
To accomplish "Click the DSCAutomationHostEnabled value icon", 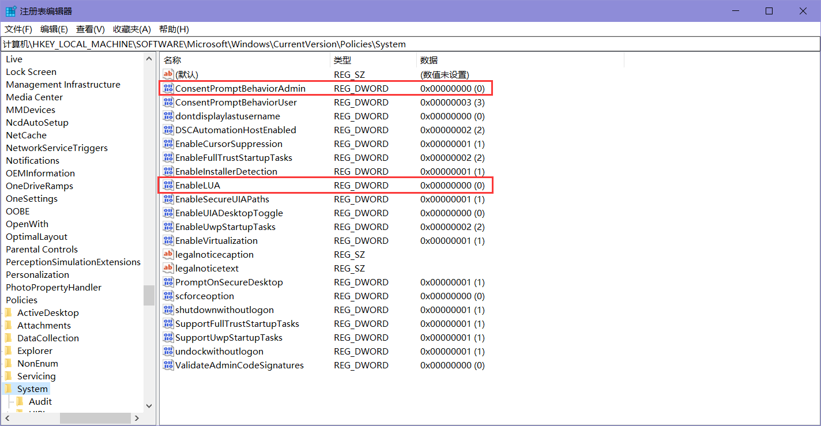I will (x=168, y=130).
